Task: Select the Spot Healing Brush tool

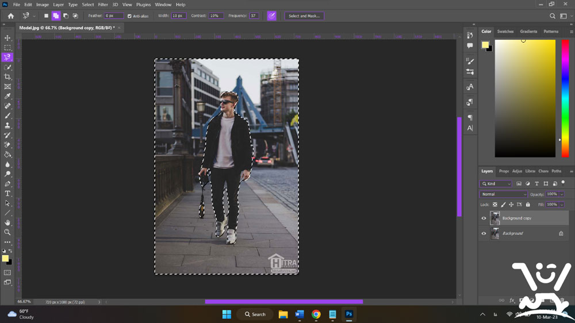Action: [x=7, y=106]
